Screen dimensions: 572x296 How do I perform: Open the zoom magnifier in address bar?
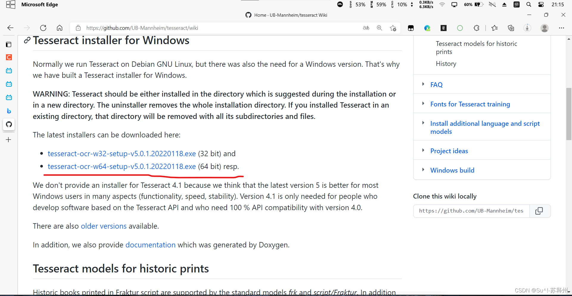[380, 28]
